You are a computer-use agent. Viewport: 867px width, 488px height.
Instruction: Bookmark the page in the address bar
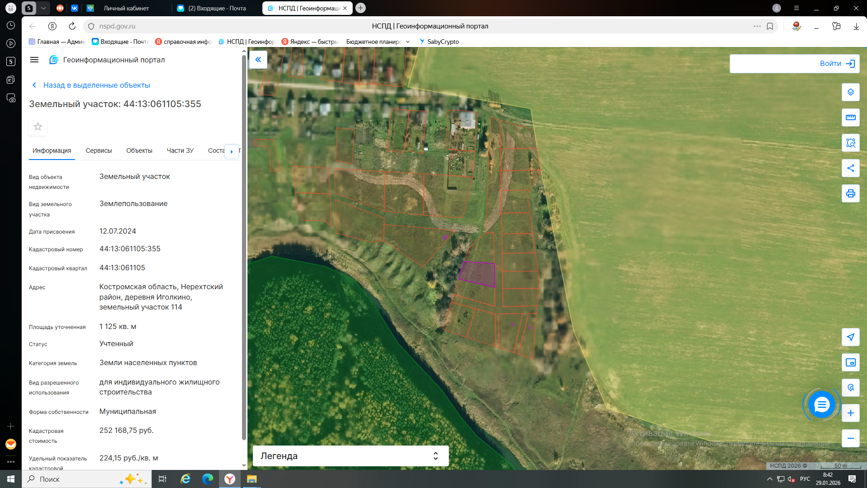click(x=770, y=26)
